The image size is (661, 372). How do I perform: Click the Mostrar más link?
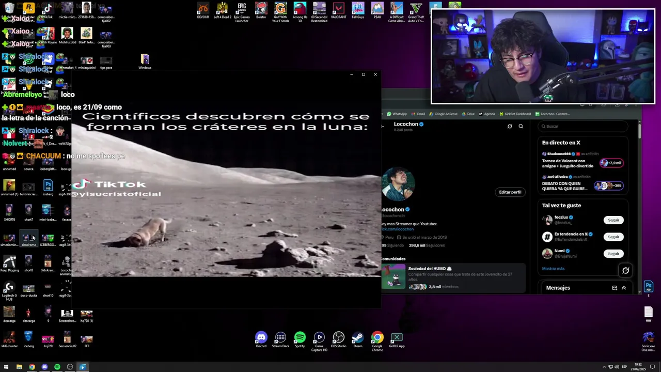553,269
